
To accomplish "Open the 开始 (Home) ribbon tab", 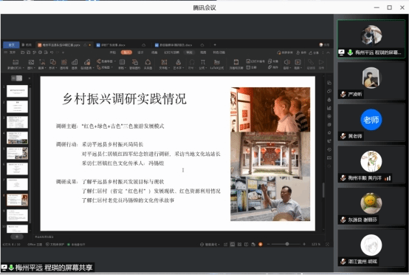I will pos(113,52).
